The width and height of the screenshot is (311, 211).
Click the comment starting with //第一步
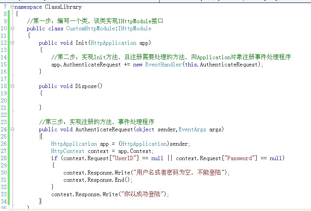point(95,21)
